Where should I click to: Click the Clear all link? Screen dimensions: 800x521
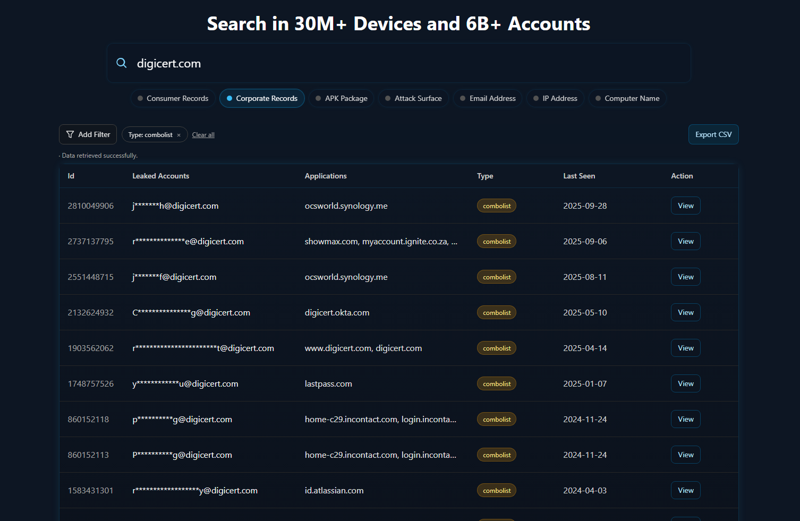coord(203,135)
